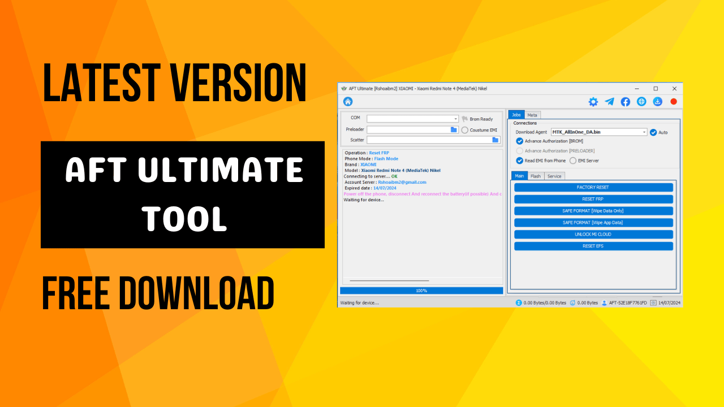Image resolution: width=724 pixels, height=407 pixels.
Task: Click the red record status icon
Action: (673, 102)
